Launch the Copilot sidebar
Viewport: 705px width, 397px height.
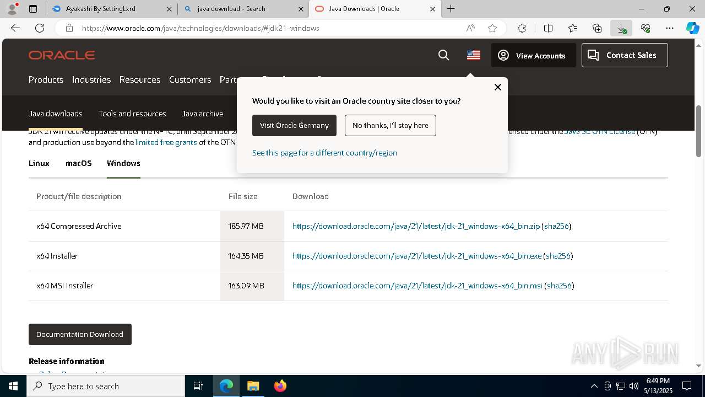693,28
